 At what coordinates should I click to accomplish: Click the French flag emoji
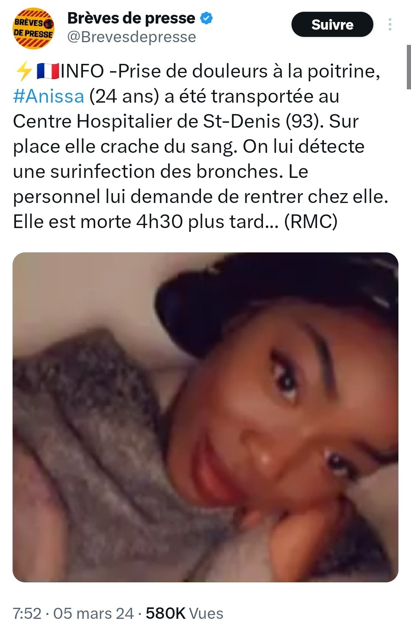pos(48,71)
